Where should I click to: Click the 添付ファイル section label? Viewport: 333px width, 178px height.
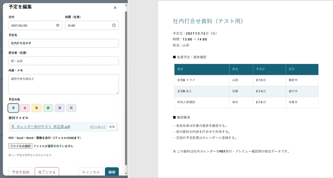coord(18,118)
